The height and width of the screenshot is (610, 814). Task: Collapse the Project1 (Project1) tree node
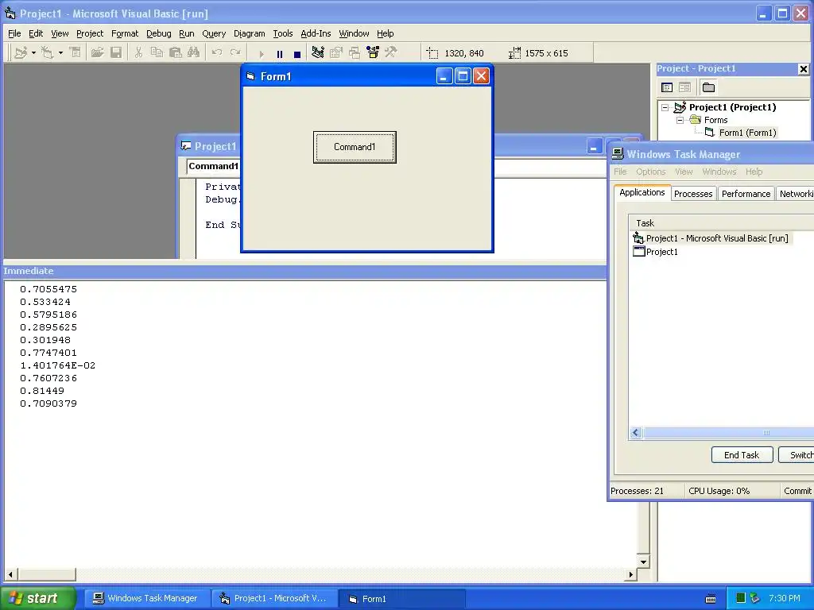pyautogui.click(x=665, y=107)
